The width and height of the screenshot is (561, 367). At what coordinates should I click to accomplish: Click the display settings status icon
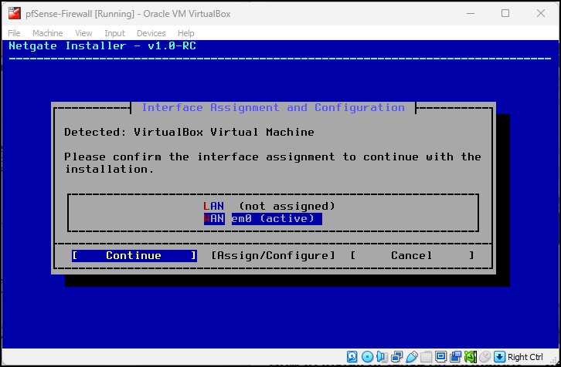pyautogui.click(x=440, y=357)
